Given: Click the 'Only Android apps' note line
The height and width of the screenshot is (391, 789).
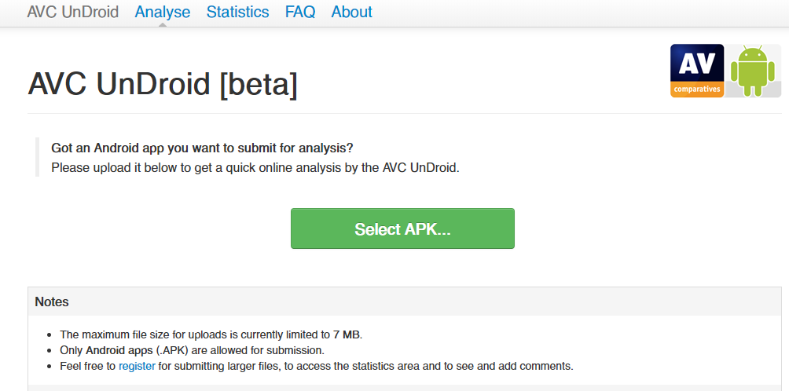Looking at the screenshot, I should point(192,350).
